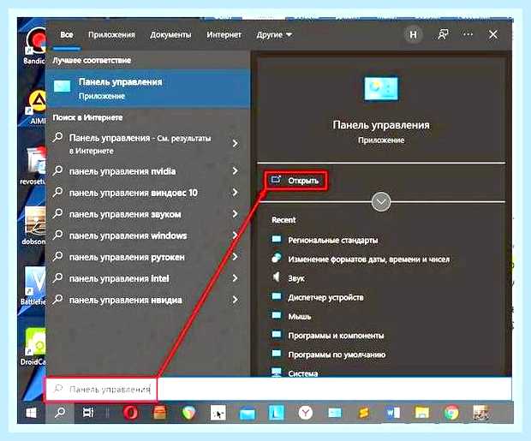
Task: Open the orange box app on taskbar
Action: [x=159, y=413]
